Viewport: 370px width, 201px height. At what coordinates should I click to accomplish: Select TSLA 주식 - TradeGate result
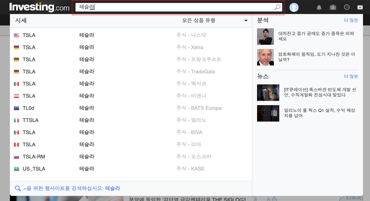pos(131,71)
